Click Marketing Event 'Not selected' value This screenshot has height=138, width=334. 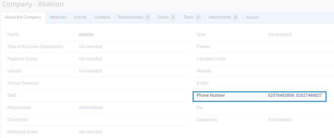[90, 132]
